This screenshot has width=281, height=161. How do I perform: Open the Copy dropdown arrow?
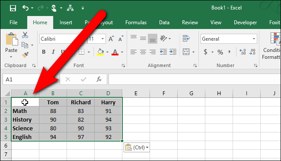pyautogui.click(x=32, y=45)
